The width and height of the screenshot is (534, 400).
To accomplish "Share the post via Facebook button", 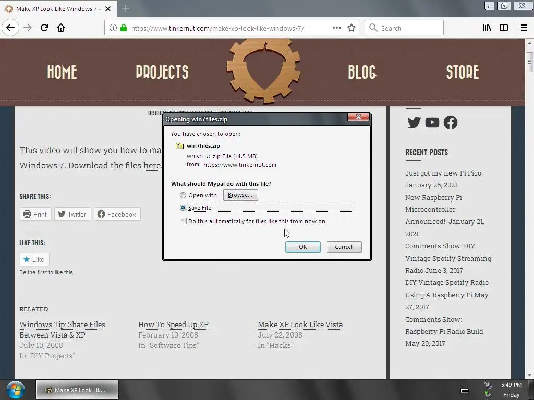I will [117, 214].
